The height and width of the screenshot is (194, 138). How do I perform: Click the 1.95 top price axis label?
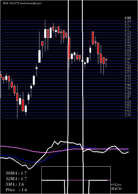[x=128, y=18]
